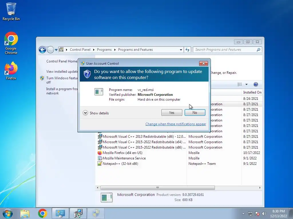Switch to Control Panel taskbar button

click(x=60, y=213)
